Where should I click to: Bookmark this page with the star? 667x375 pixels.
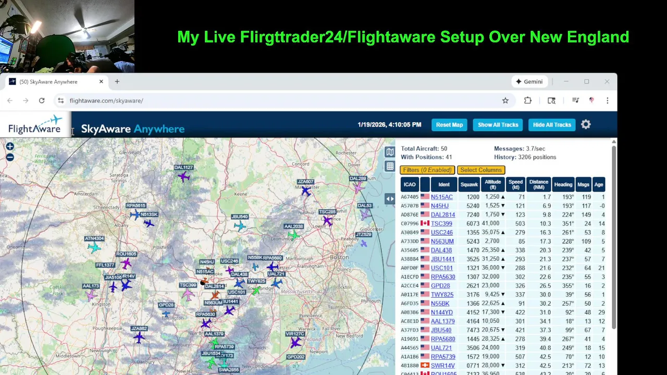pos(505,101)
